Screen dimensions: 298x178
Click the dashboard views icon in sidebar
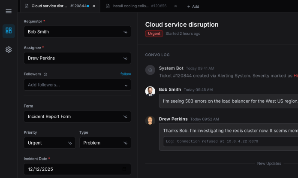[x=9, y=31]
